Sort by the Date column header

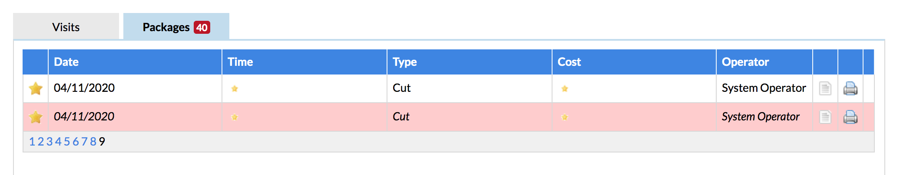(66, 62)
